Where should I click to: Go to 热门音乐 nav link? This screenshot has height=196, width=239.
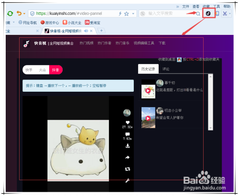pos(122,43)
